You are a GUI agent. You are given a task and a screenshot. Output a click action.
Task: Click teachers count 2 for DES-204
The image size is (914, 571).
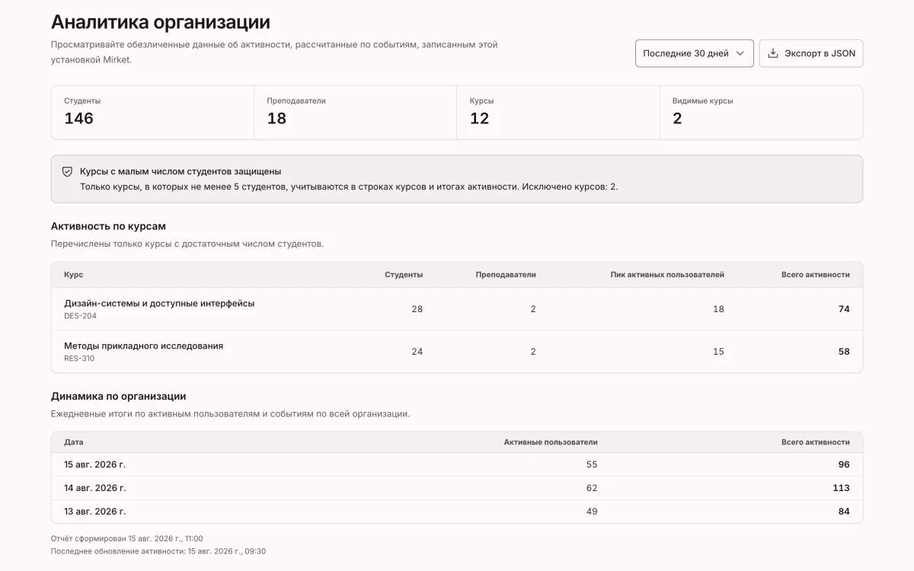point(533,309)
